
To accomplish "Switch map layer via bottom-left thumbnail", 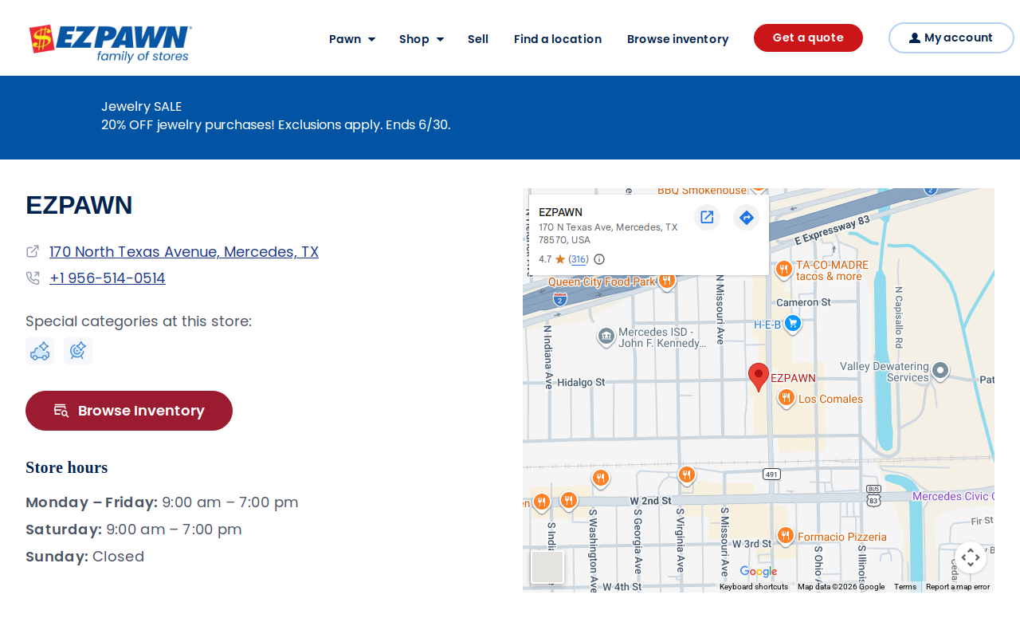I will [547, 567].
